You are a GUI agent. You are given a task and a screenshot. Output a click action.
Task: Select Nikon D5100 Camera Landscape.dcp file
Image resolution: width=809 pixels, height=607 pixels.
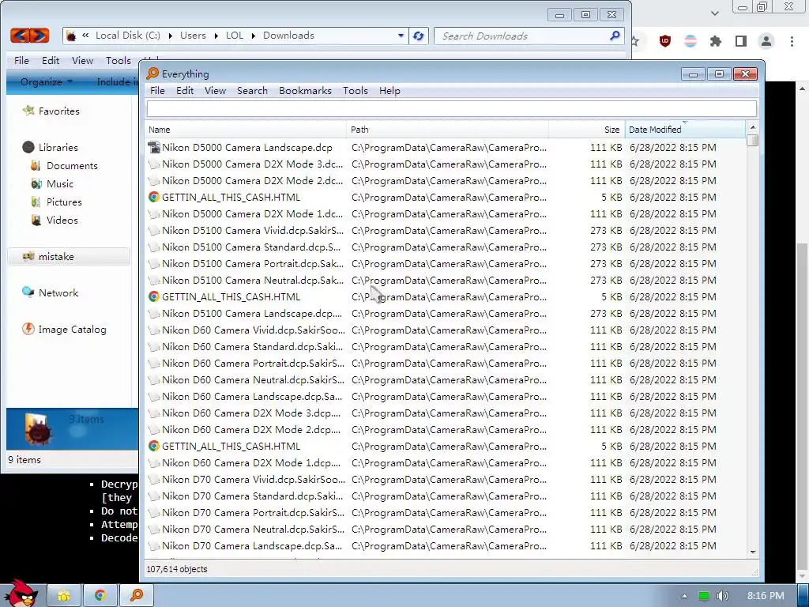[x=252, y=313]
